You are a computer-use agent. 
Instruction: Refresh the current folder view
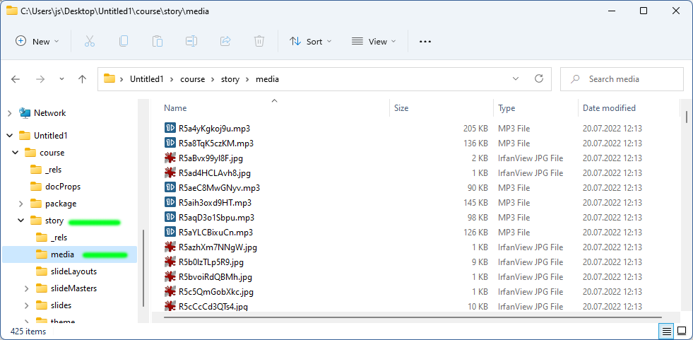[x=539, y=79]
